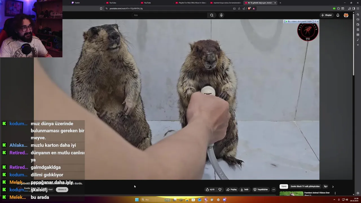This screenshot has height=203, width=361.
Task: Click the taskbar volume speaker icon
Action: coord(347,200)
